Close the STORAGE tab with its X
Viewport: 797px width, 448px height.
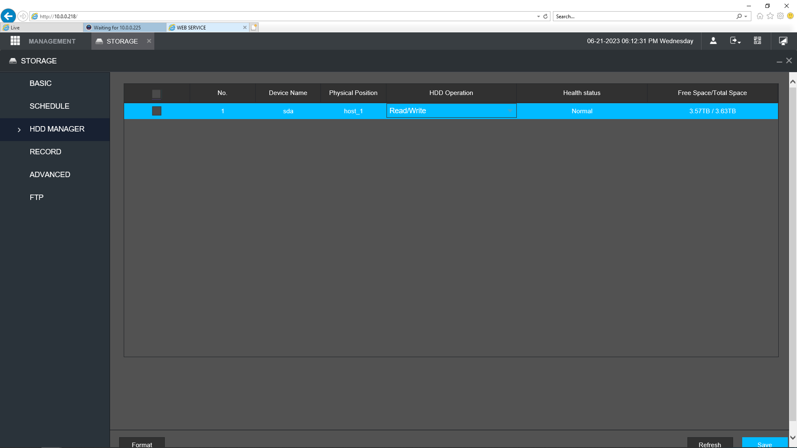pyautogui.click(x=149, y=41)
